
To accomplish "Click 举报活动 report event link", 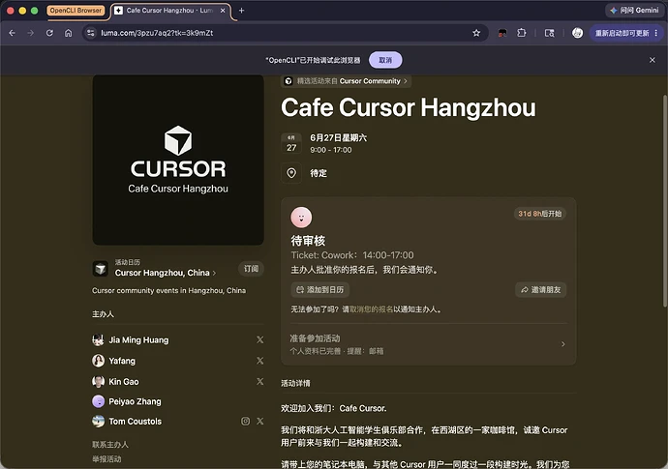I will click(x=106, y=458).
